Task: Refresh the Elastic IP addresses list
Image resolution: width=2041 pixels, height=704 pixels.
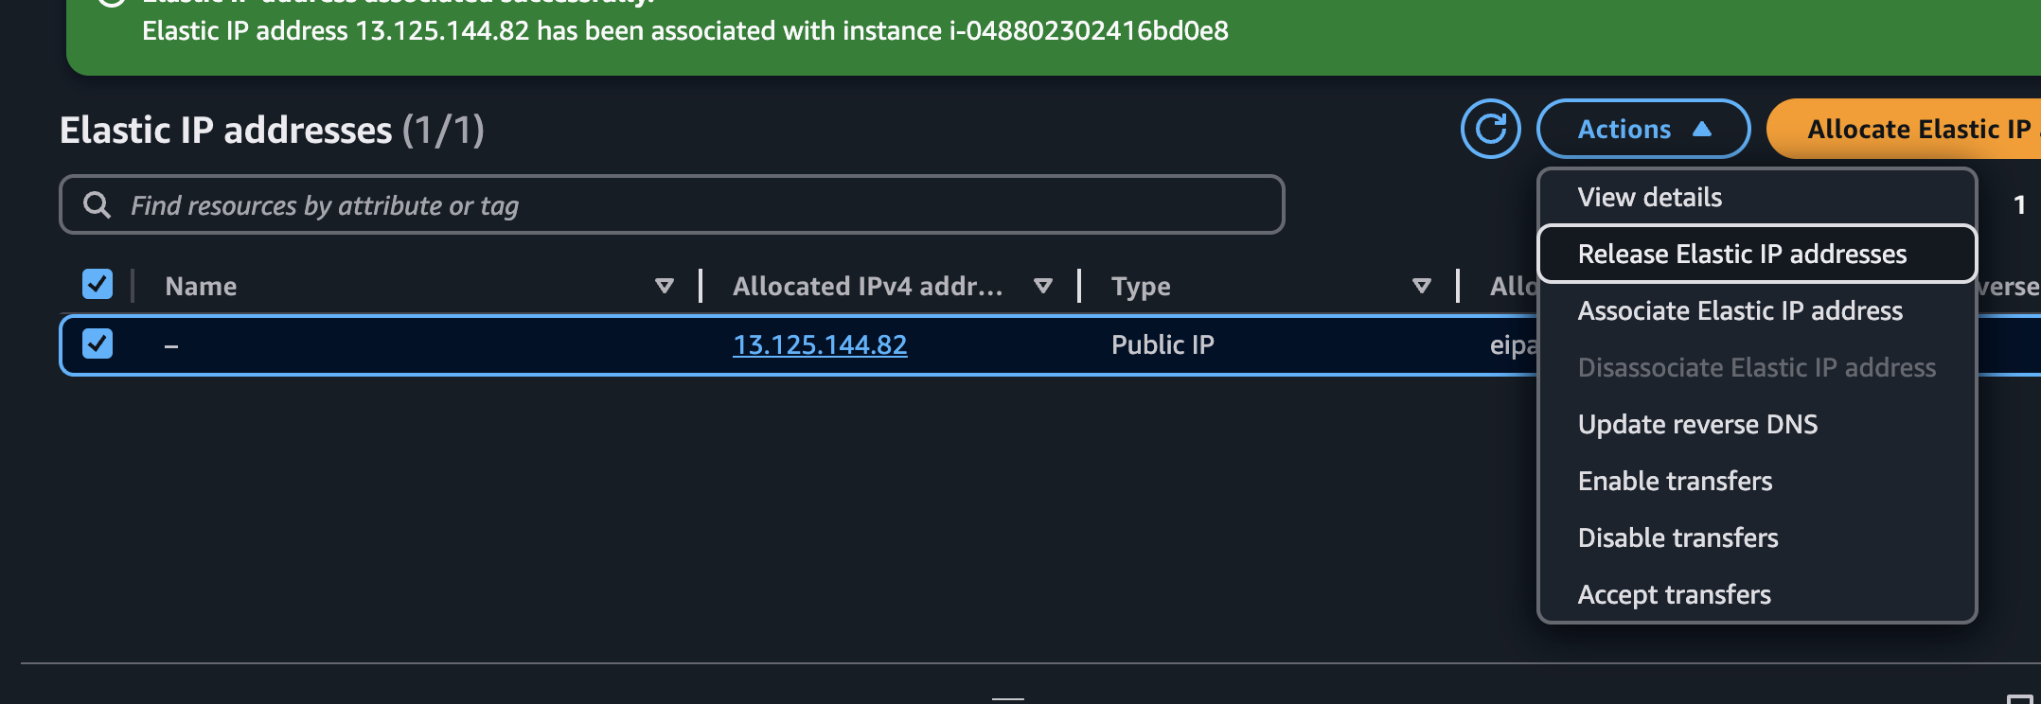Action: (x=1490, y=129)
